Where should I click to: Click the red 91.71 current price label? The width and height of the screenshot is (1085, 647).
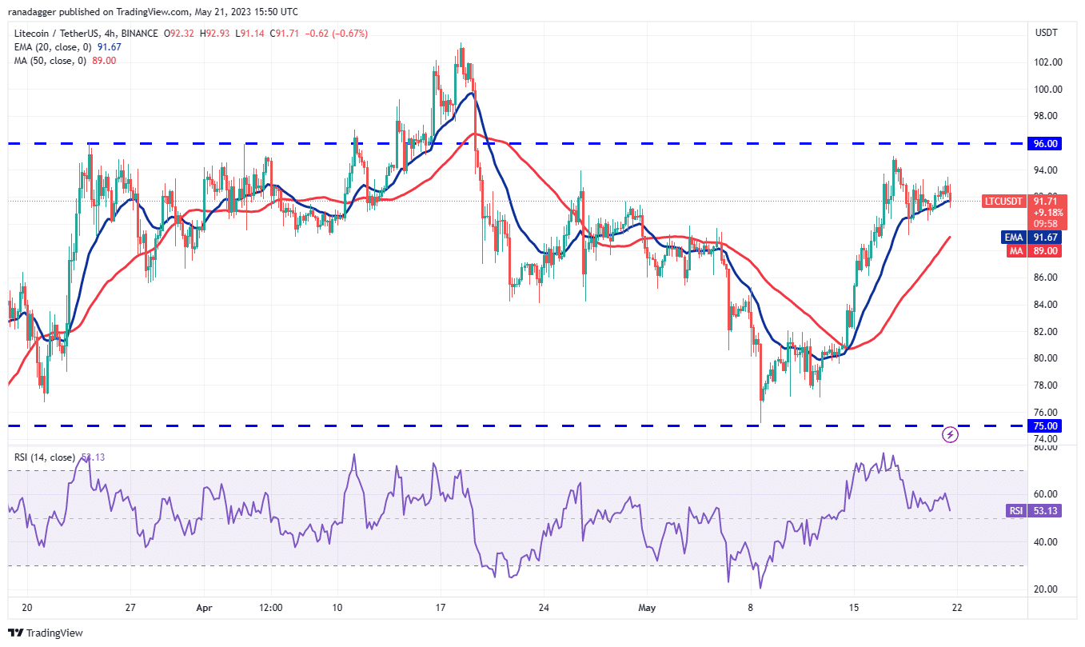pyautogui.click(x=1047, y=202)
